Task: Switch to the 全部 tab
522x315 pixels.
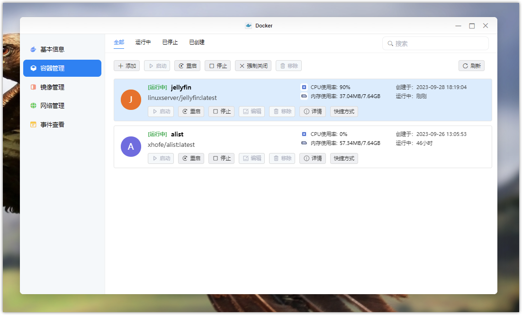Action: pos(119,42)
